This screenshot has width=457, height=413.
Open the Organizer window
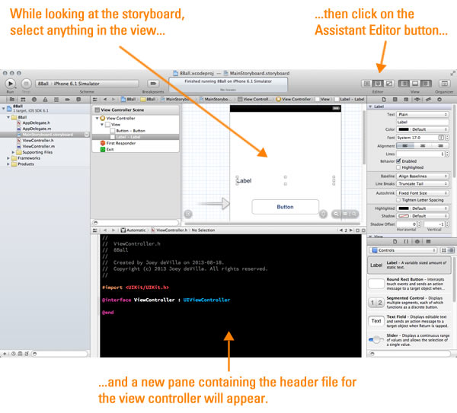click(x=445, y=84)
